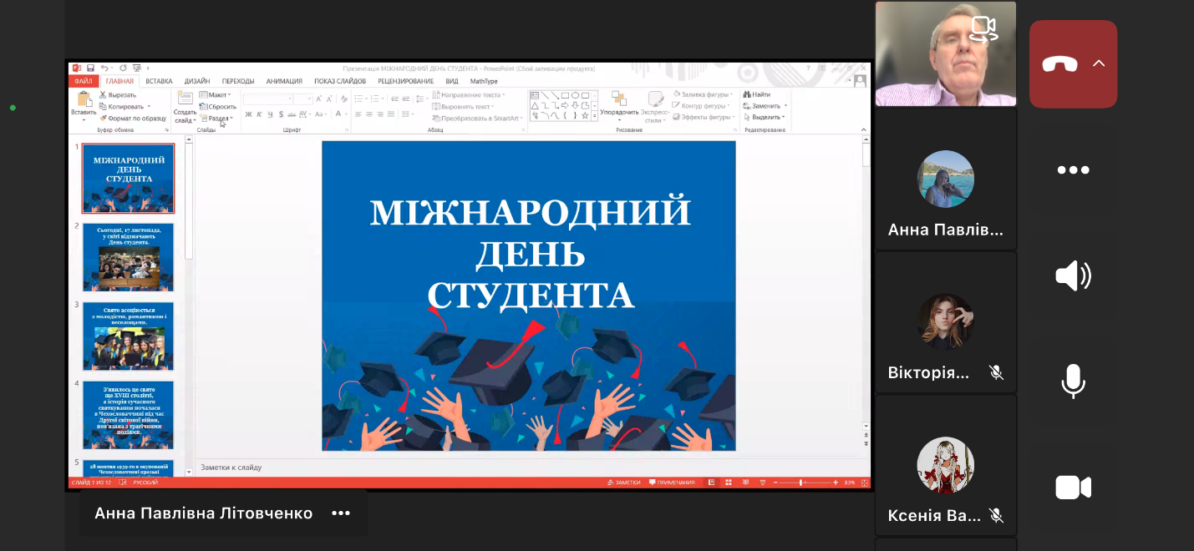Open the АНИМАЦИЯ ribbon tab
This screenshot has height=551, width=1194.
[284, 81]
